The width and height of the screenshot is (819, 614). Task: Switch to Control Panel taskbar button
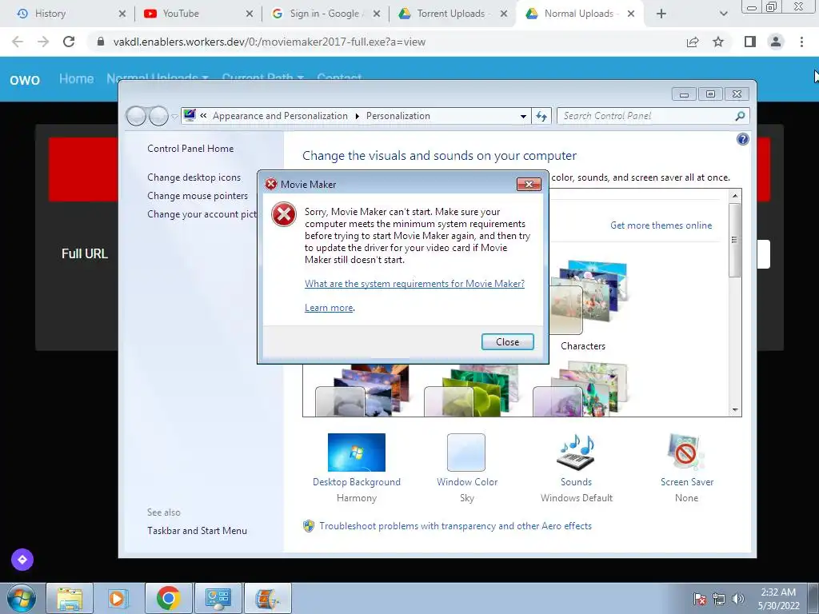(218, 598)
